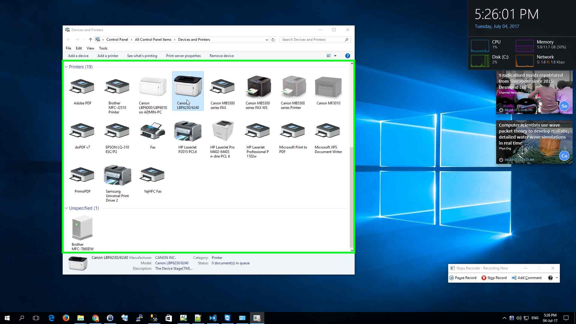Image resolution: width=576 pixels, height=324 pixels.
Task: Click Add a printer command
Action: [108, 56]
